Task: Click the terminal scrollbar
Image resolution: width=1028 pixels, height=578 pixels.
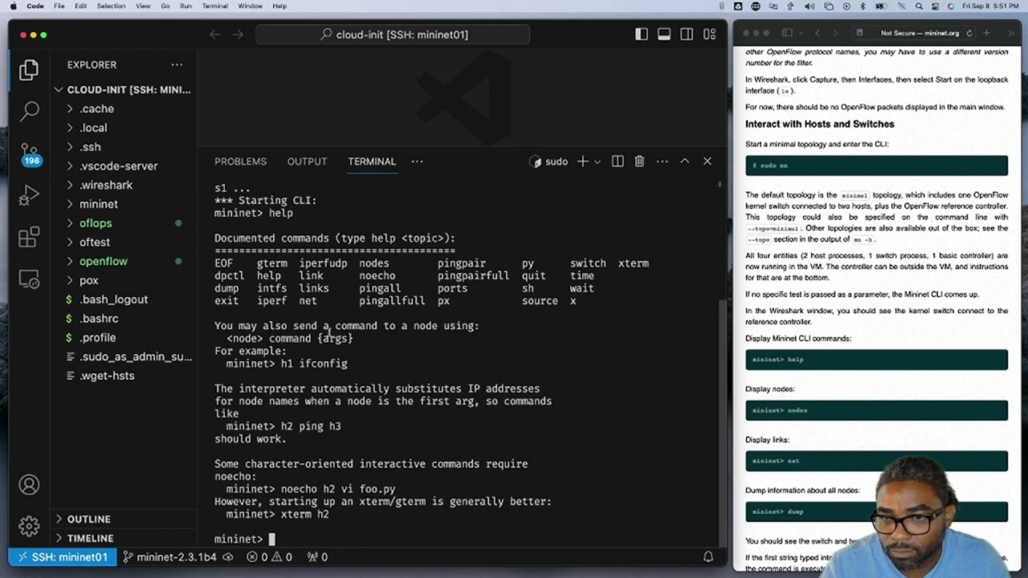Action: click(x=722, y=425)
